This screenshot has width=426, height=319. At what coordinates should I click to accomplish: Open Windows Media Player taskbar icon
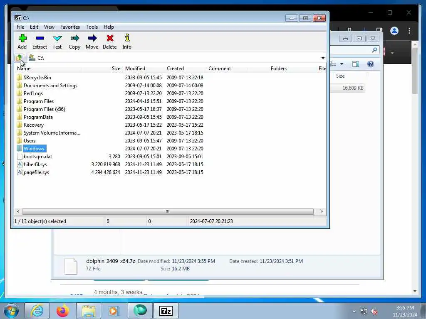click(x=114, y=311)
